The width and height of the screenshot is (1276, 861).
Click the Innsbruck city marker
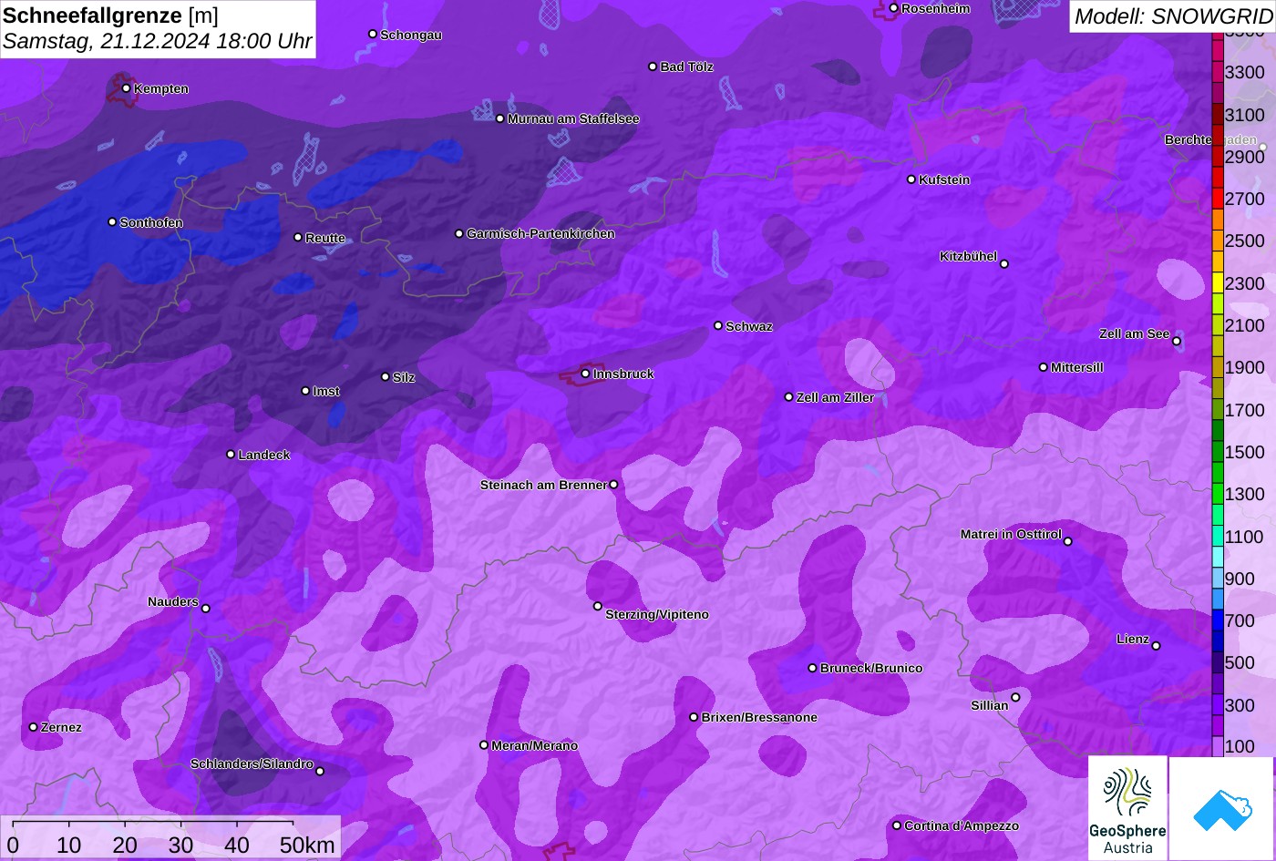585,374
